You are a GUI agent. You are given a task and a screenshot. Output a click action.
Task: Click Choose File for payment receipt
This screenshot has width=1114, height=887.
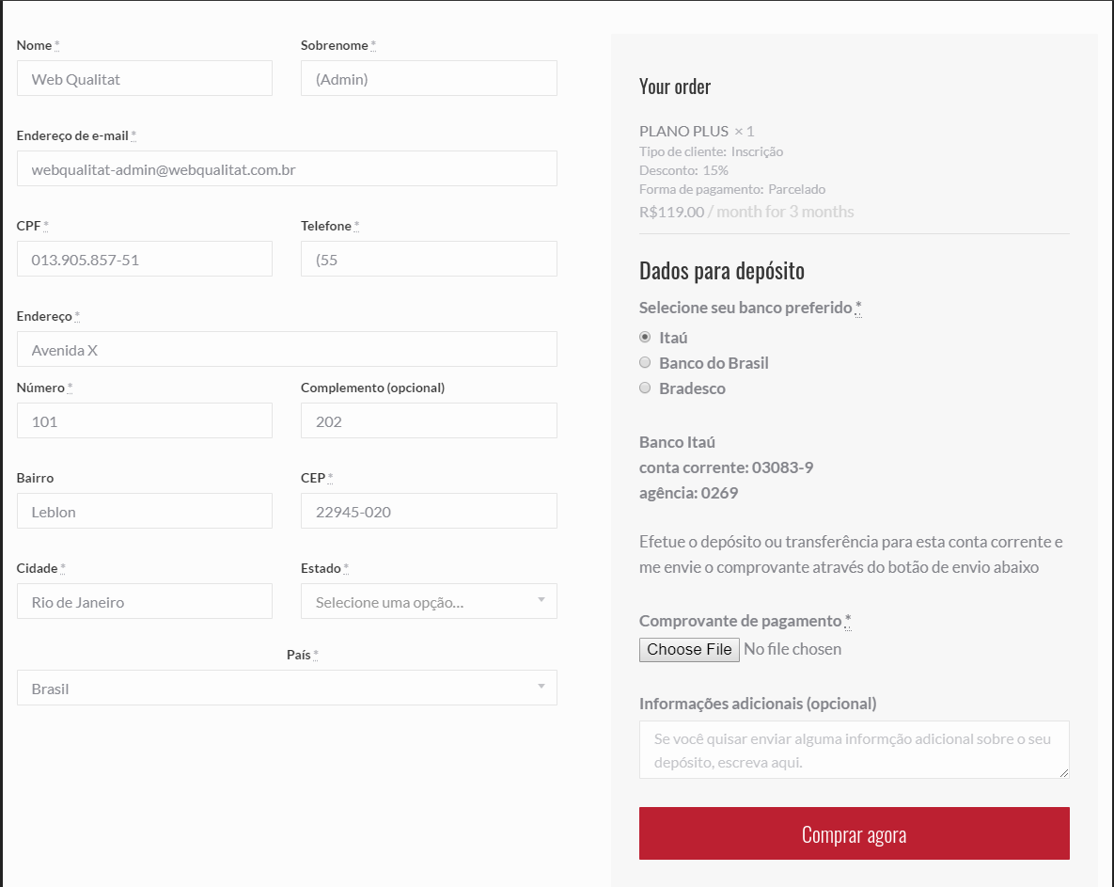[x=689, y=649]
